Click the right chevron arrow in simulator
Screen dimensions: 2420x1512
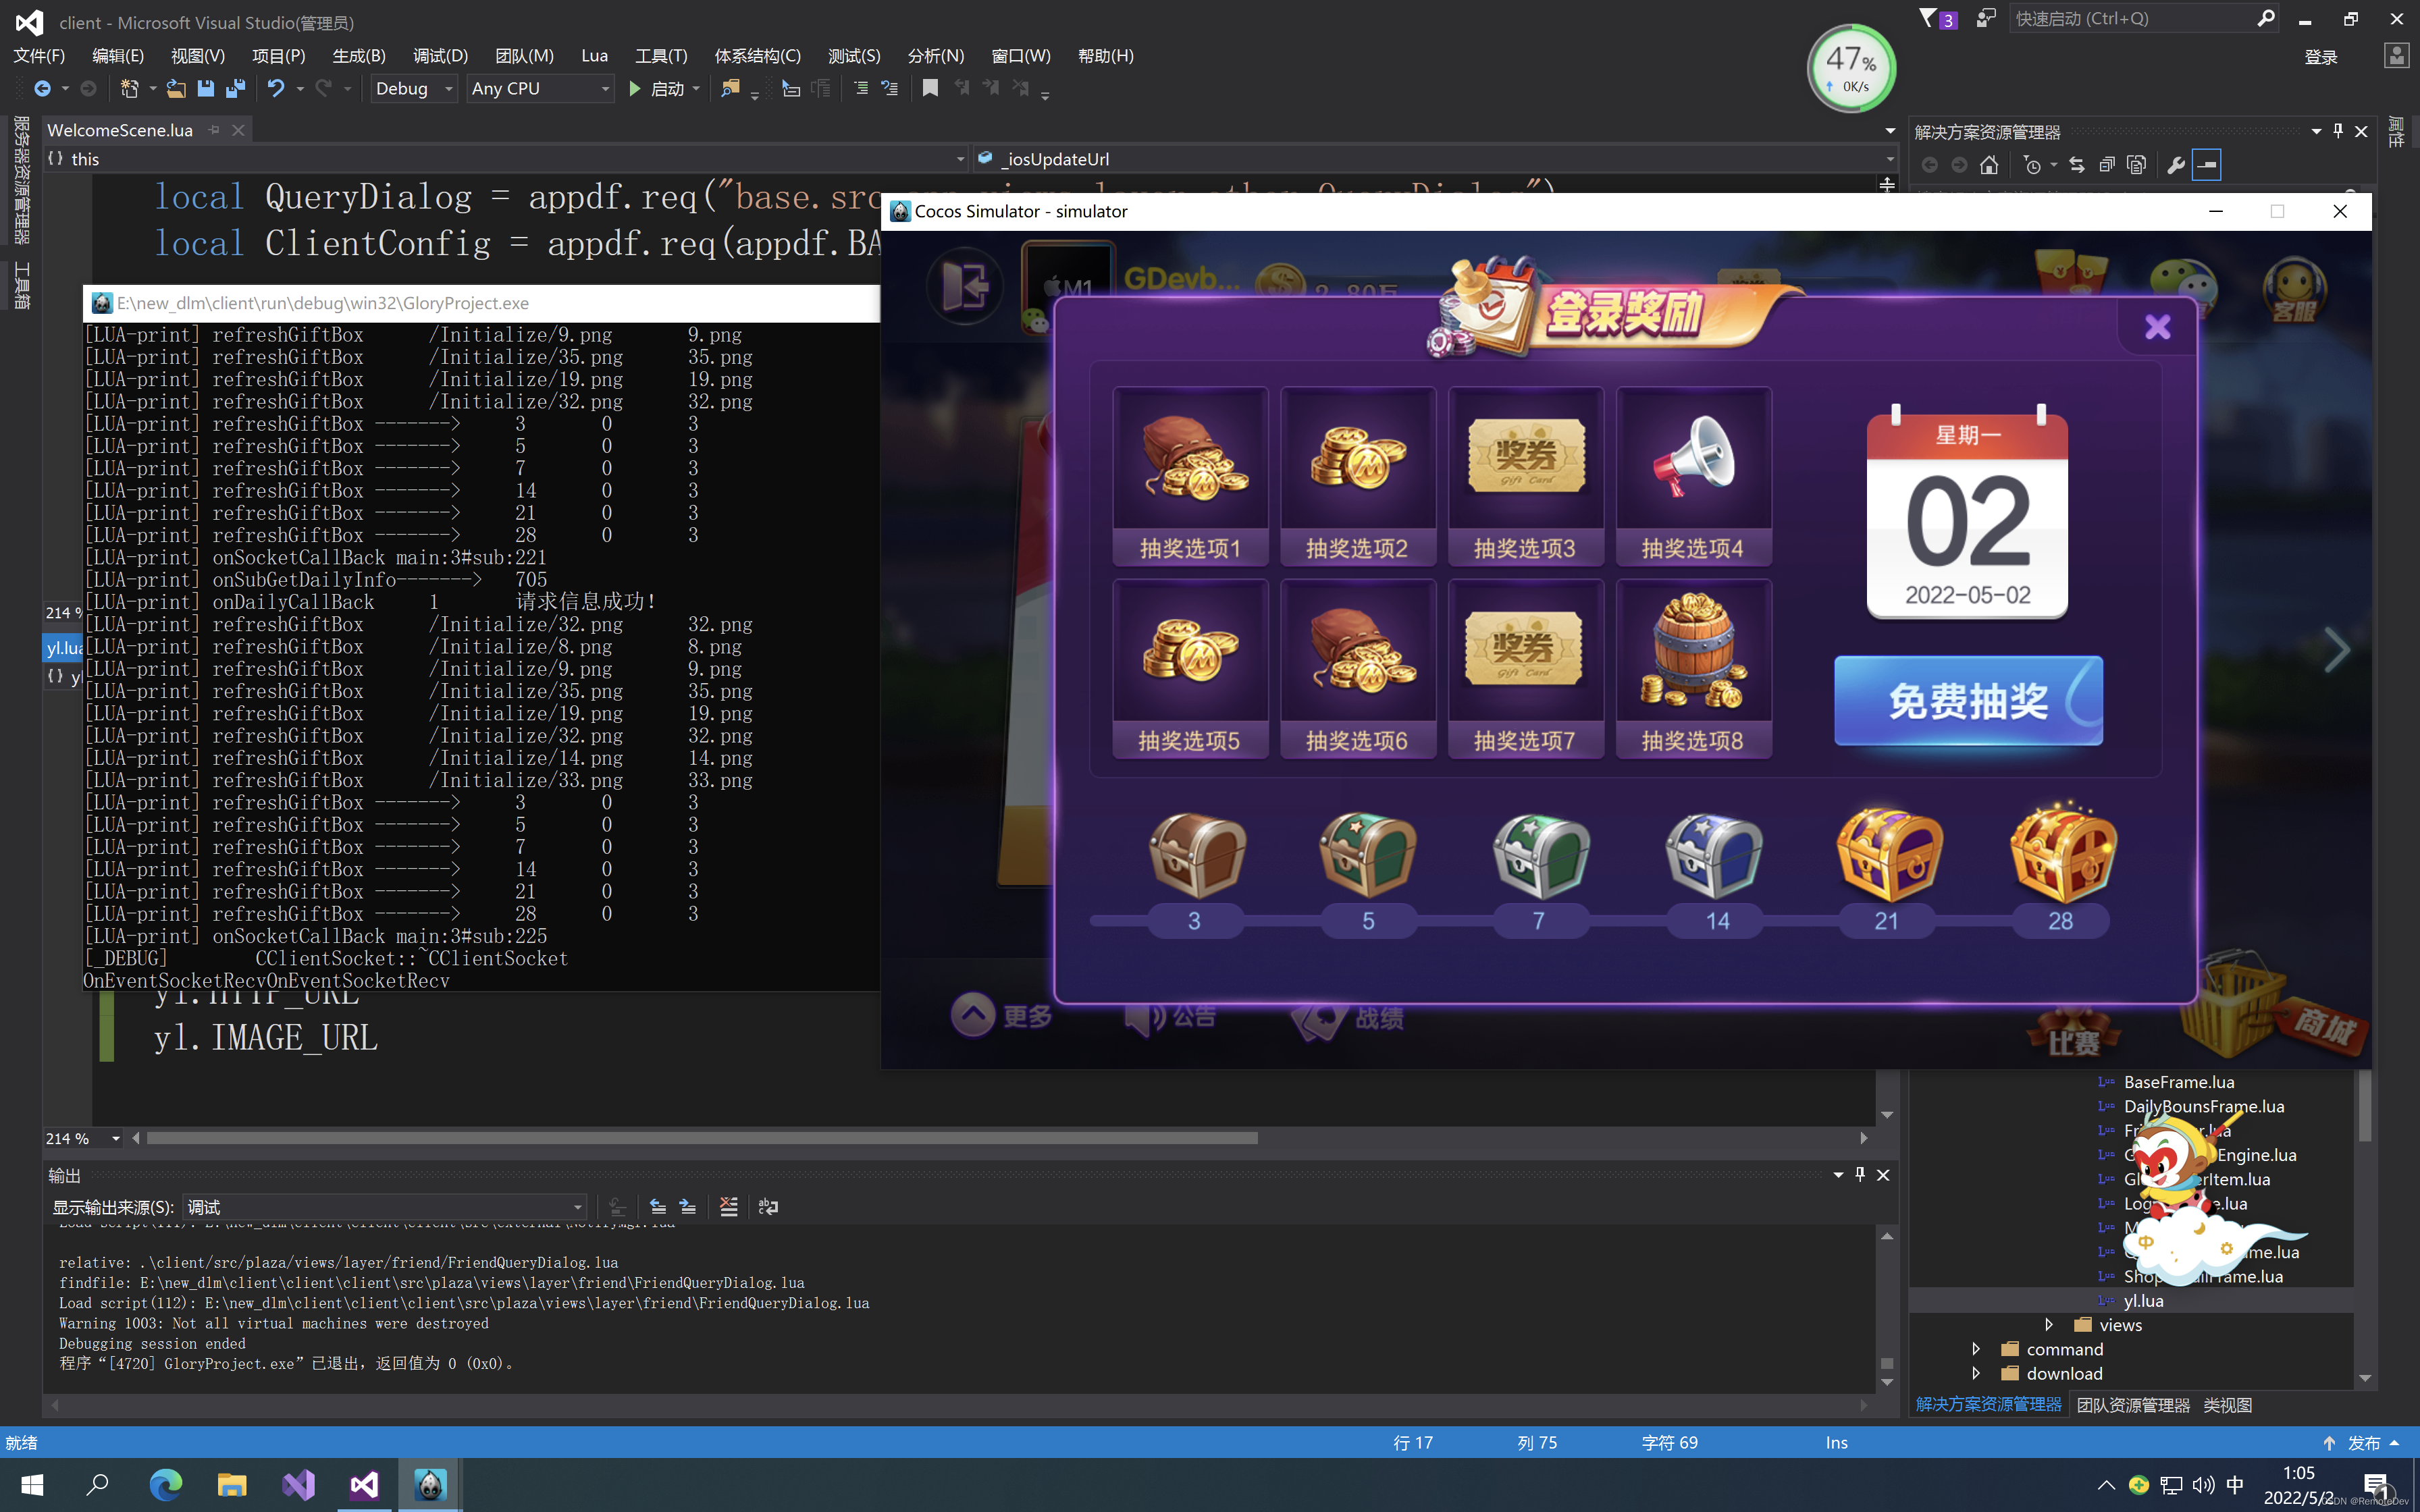click(x=2336, y=650)
